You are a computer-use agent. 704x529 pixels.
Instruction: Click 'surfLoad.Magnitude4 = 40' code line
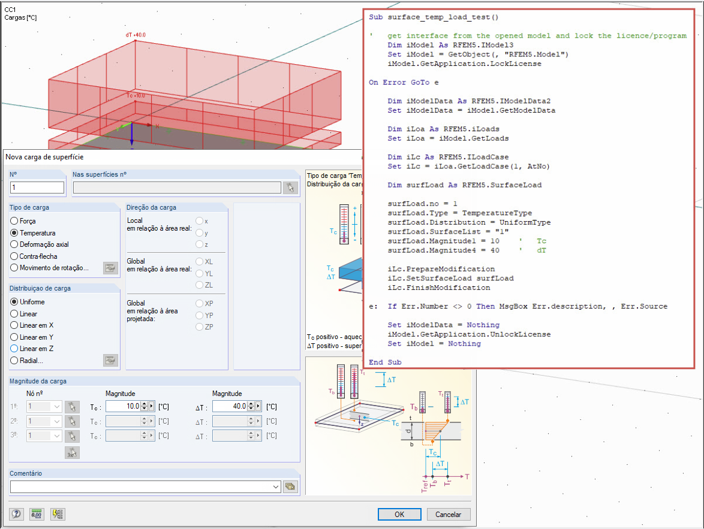pyautogui.click(x=443, y=250)
